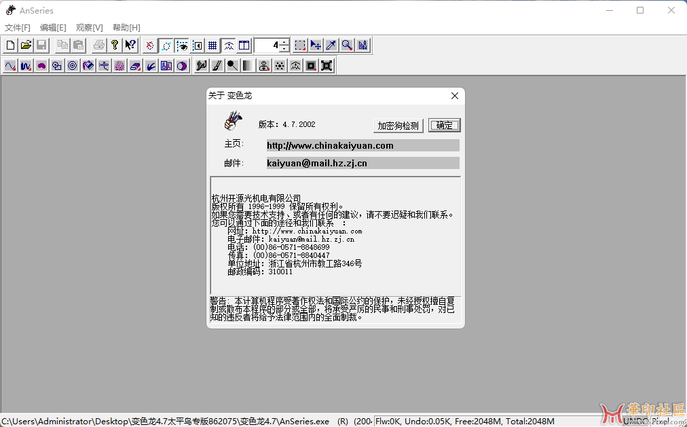
Task: Confirm the dialog with 确定
Action: coord(444,126)
